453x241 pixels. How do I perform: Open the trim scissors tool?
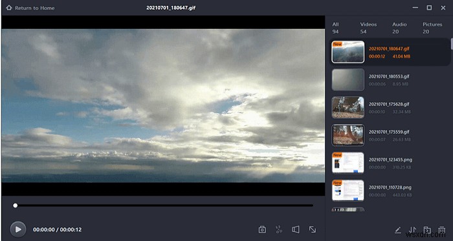coord(279,229)
